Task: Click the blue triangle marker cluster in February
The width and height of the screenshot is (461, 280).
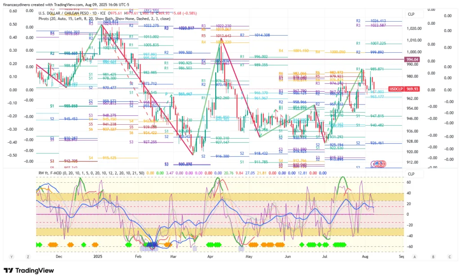Action: [x=152, y=244]
